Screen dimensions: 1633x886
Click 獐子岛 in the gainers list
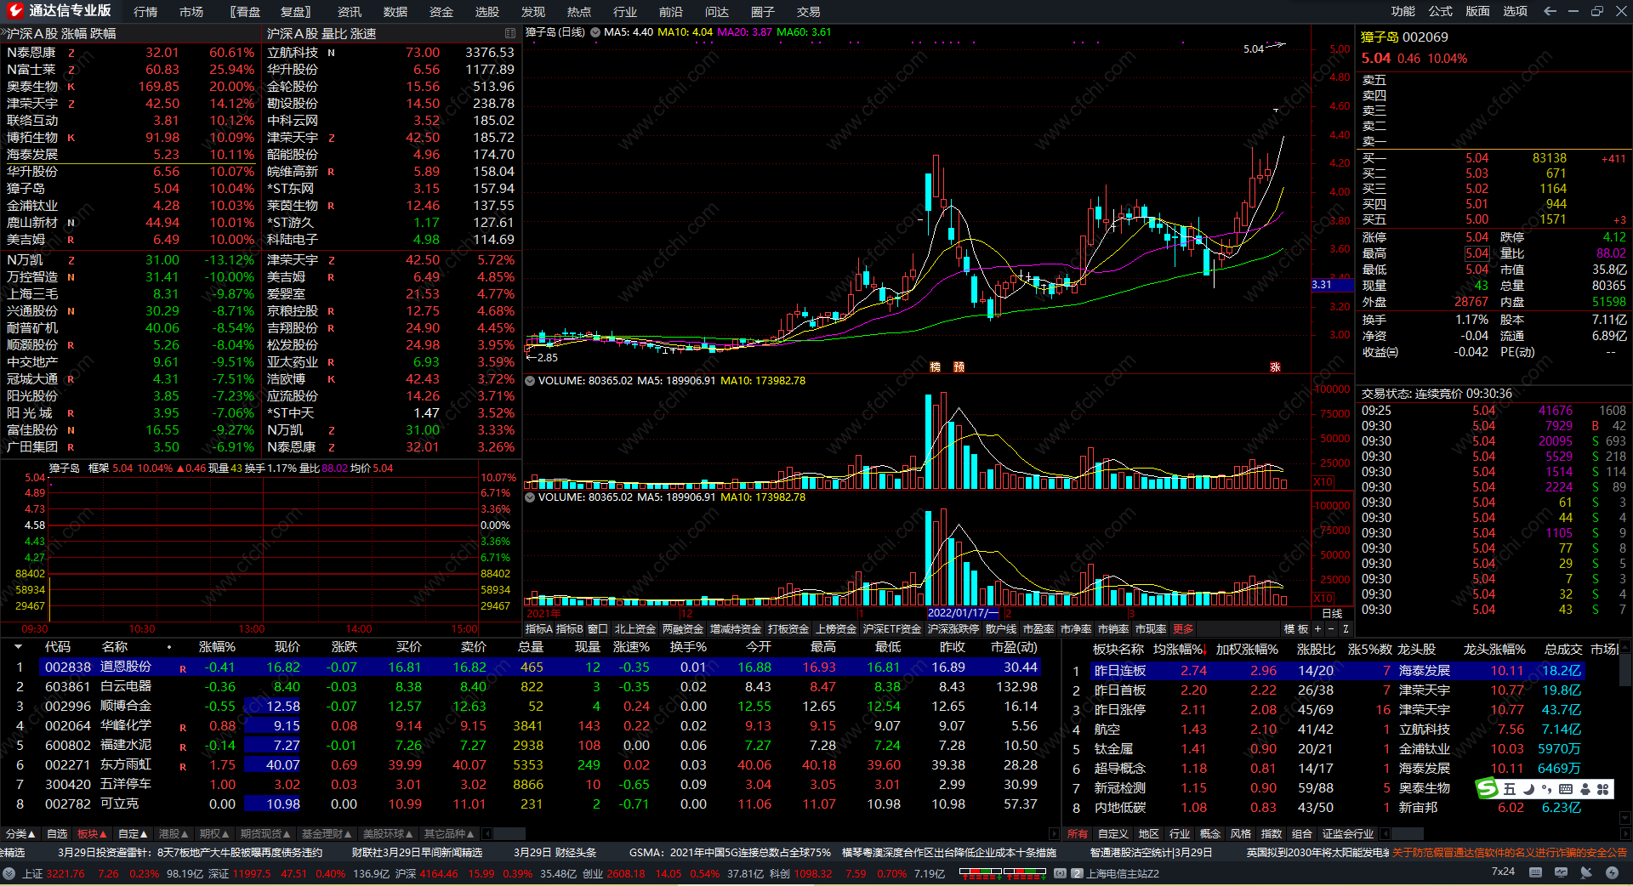click(26, 189)
